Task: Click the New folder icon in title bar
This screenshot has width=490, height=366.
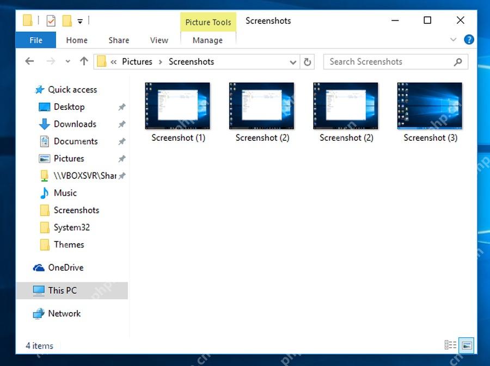Action: click(67, 21)
